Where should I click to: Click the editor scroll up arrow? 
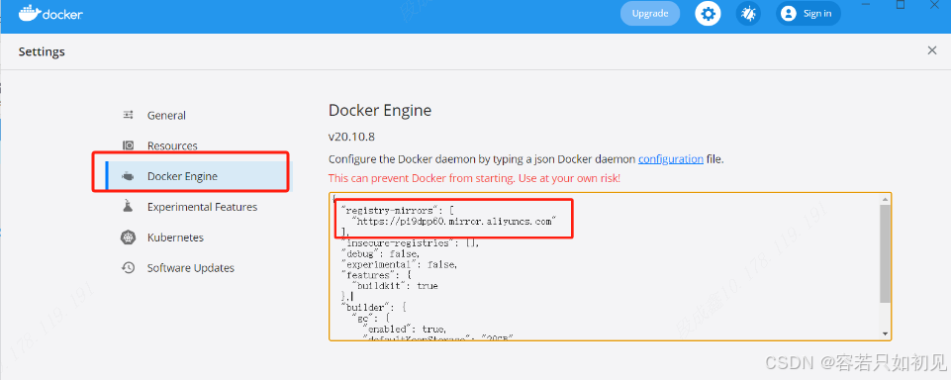tap(885, 199)
